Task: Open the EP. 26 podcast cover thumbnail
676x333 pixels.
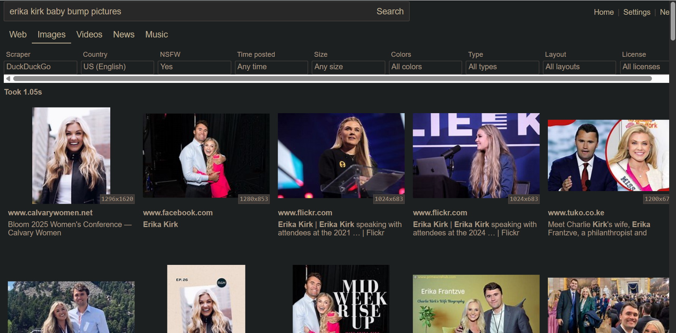Action: click(206, 299)
